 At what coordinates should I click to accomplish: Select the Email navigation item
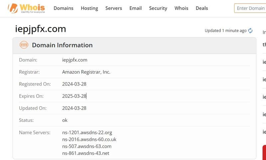pyautogui.click(x=136, y=8)
